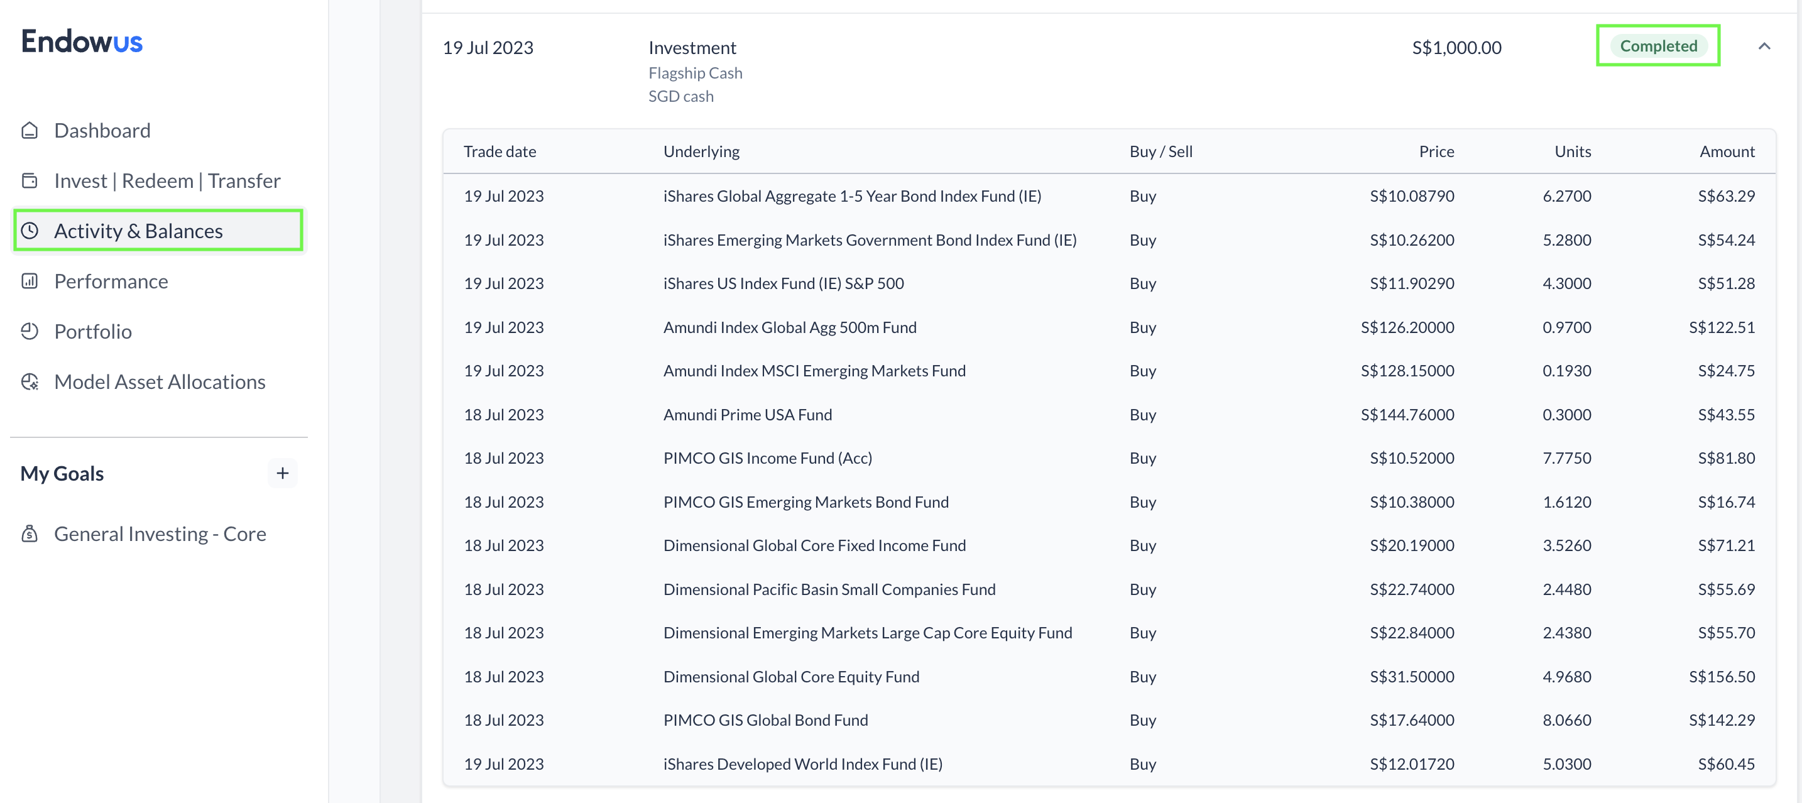1802x803 pixels.
Task: Click the Completed status badge
Action: pos(1658,46)
